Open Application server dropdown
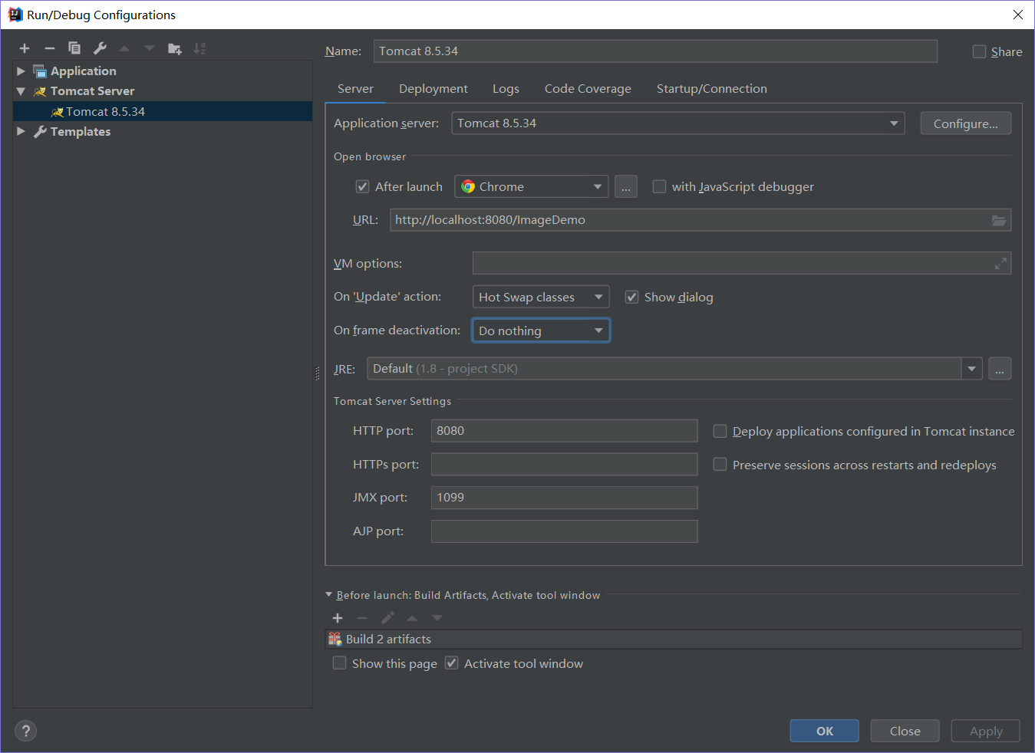This screenshot has height=753, width=1035. point(678,123)
